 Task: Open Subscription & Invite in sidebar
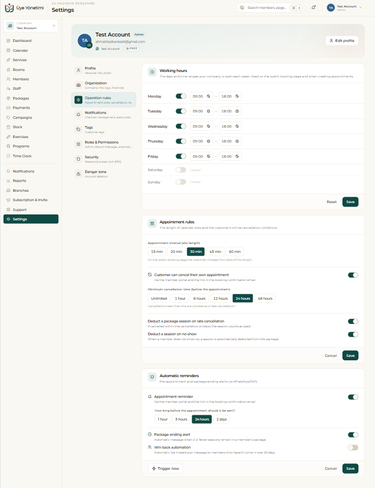click(31, 200)
